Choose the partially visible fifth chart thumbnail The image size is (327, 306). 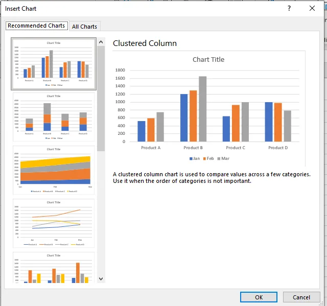pos(53,268)
